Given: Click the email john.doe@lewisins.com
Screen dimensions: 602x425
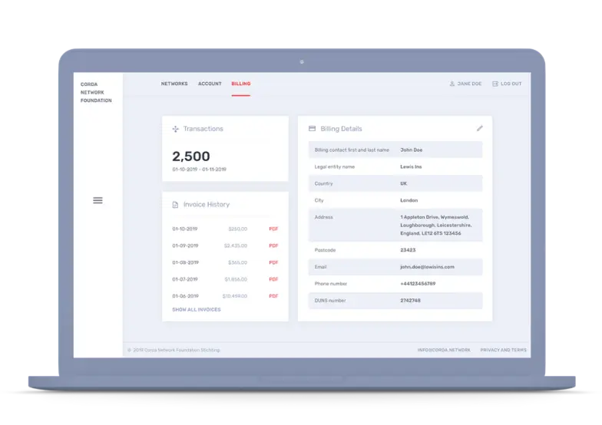Looking at the screenshot, I should pos(427,267).
